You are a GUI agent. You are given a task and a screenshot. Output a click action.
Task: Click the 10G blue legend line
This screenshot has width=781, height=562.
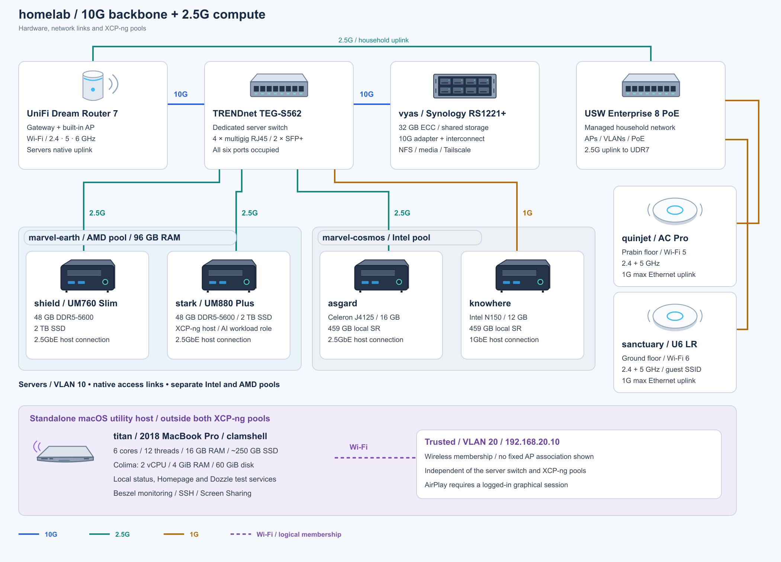(x=29, y=534)
